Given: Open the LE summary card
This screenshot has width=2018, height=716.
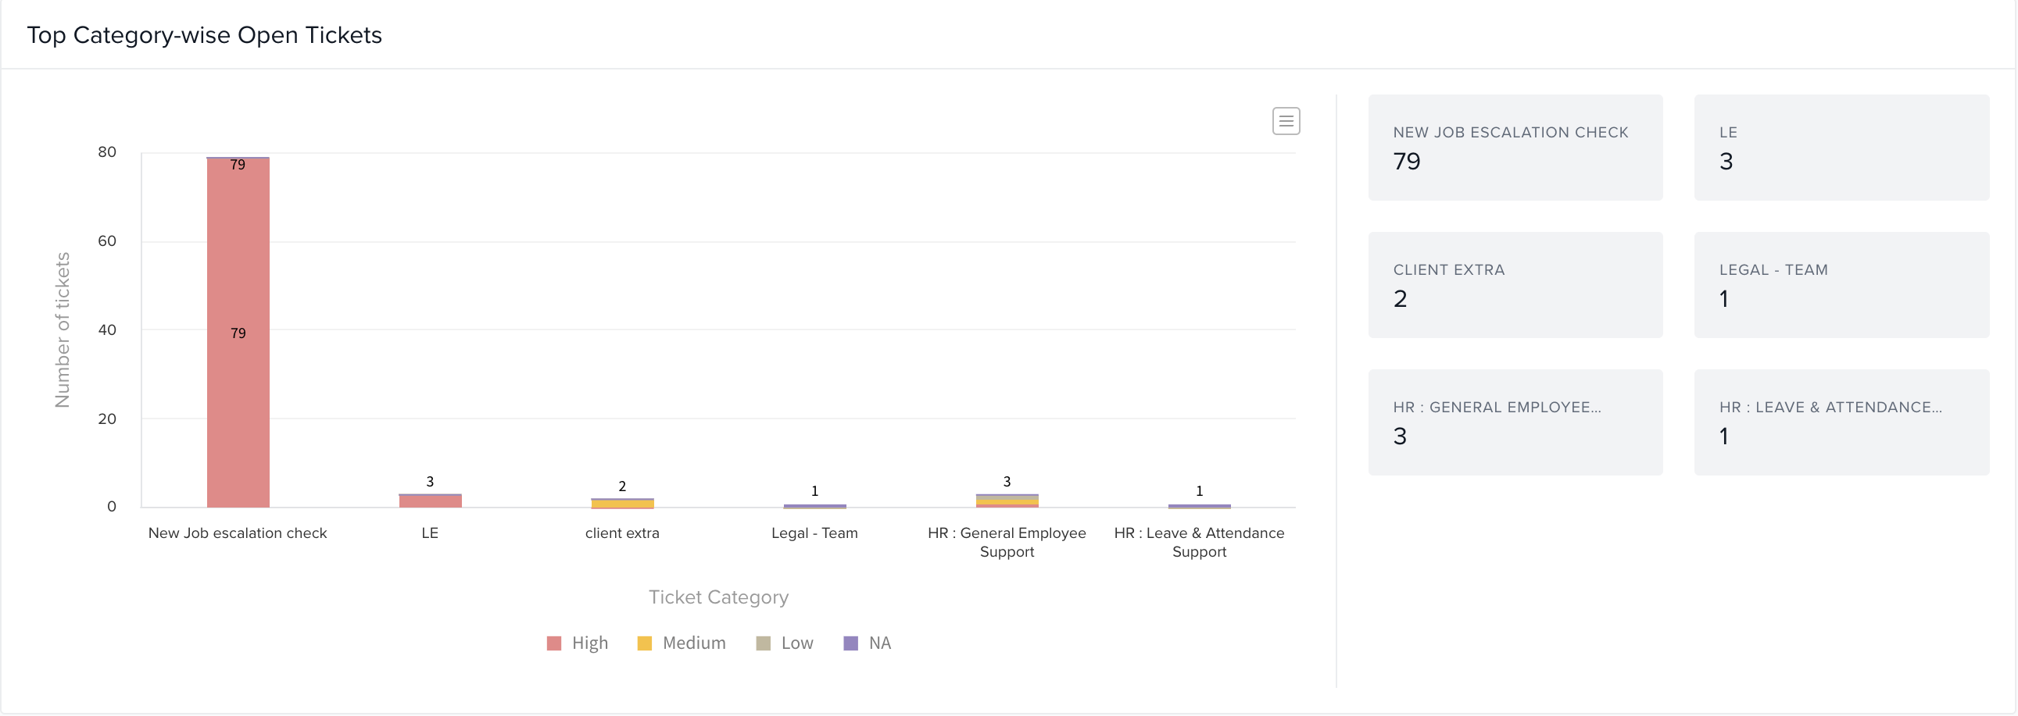Looking at the screenshot, I should coord(1841,148).
